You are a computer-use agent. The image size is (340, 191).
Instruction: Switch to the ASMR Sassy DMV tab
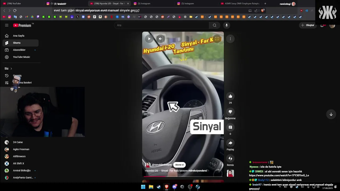pyautogui.click(x=240, y=3)
